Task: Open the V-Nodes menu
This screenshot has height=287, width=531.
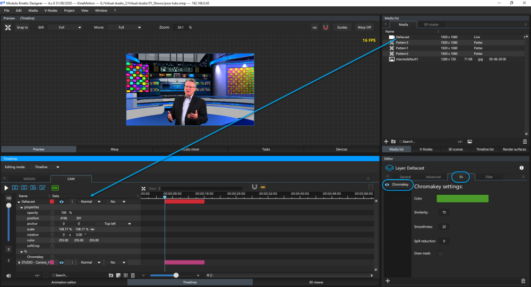Action: click(51, 11)
